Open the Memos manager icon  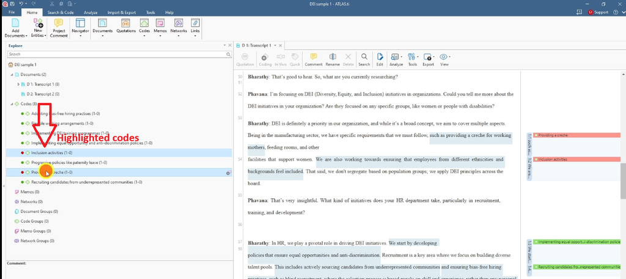click(160, 23)
